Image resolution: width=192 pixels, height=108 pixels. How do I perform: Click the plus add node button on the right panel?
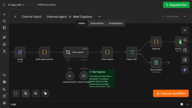185,30
